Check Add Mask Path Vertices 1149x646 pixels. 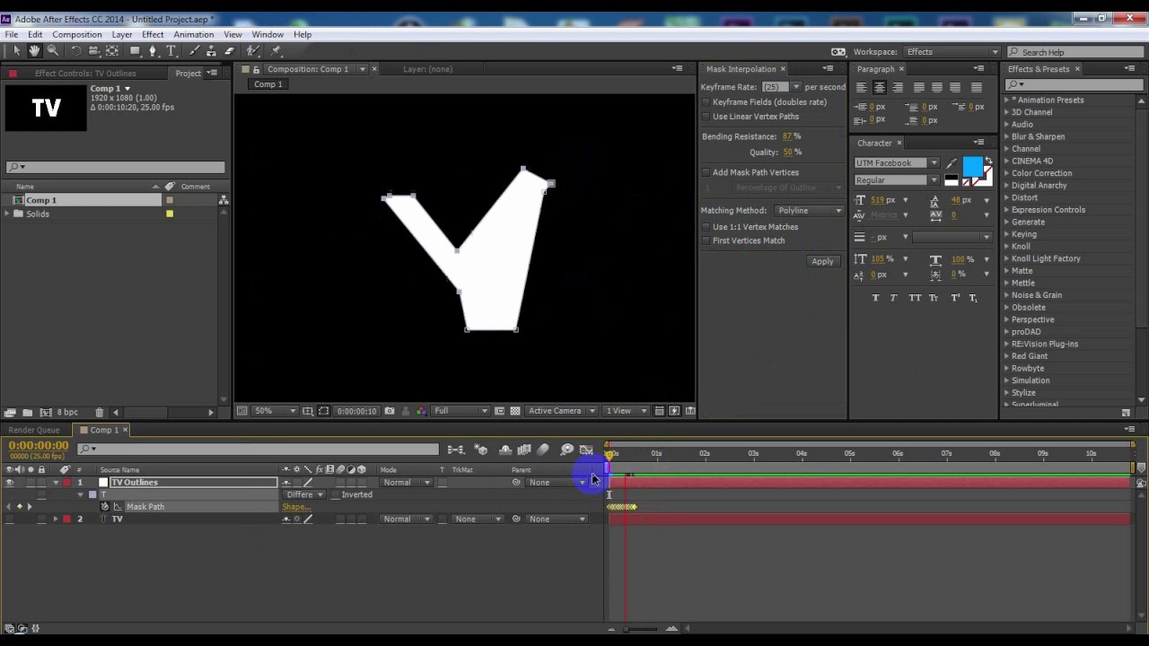[x=706, y=172]
